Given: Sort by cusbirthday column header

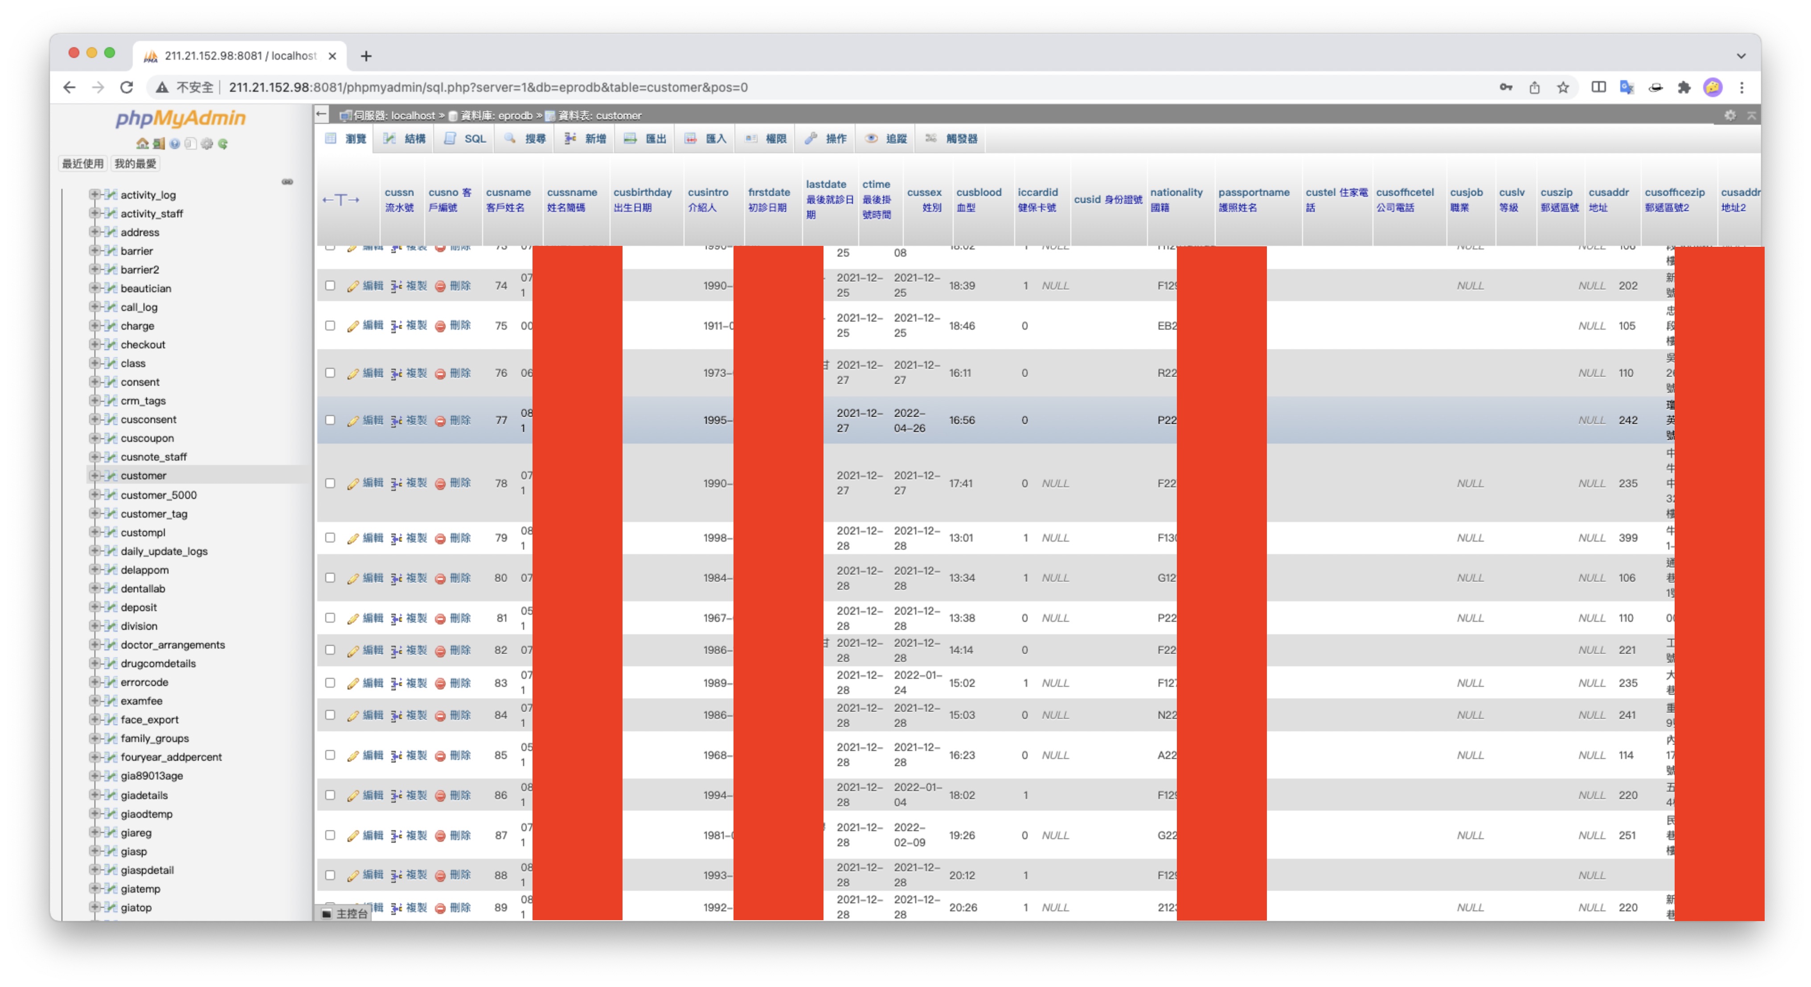Looking at the screenshot, I should [643, 192].
